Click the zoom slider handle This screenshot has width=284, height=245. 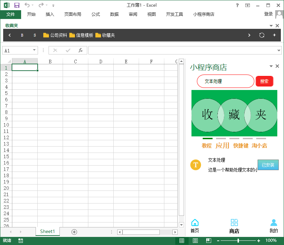(238, 240)
